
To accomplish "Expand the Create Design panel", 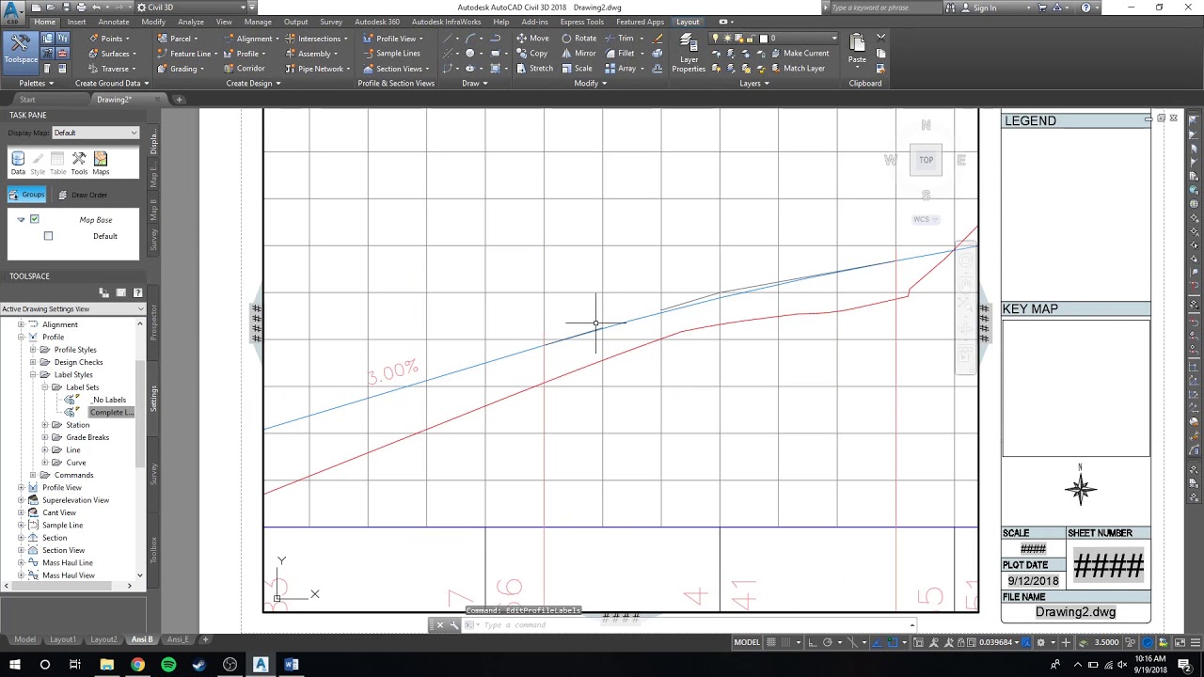I will point(253,84).
